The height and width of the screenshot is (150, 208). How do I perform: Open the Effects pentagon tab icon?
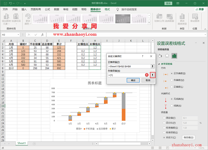point(167,56)
